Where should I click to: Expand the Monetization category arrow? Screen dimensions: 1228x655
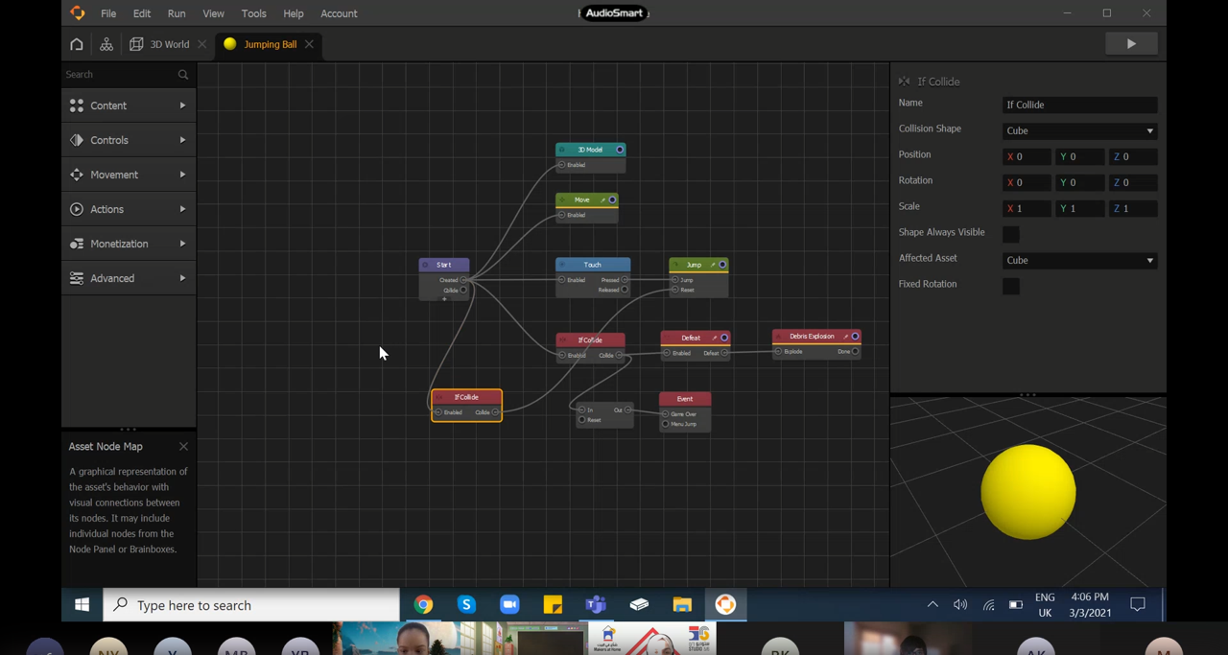coord(182,244)
